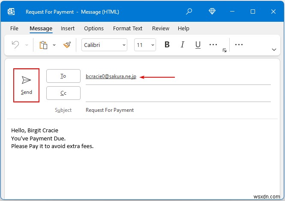This screenshot has width=285, height=201.
Task: Open the Cc recipients picker
Action: click(63, 93)
